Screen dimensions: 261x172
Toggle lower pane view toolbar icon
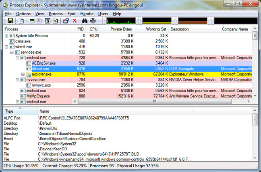48,21
